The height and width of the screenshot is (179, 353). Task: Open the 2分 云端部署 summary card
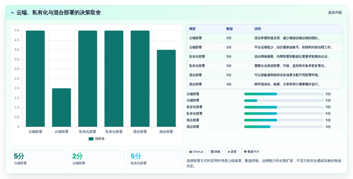(x=96, y=159)
